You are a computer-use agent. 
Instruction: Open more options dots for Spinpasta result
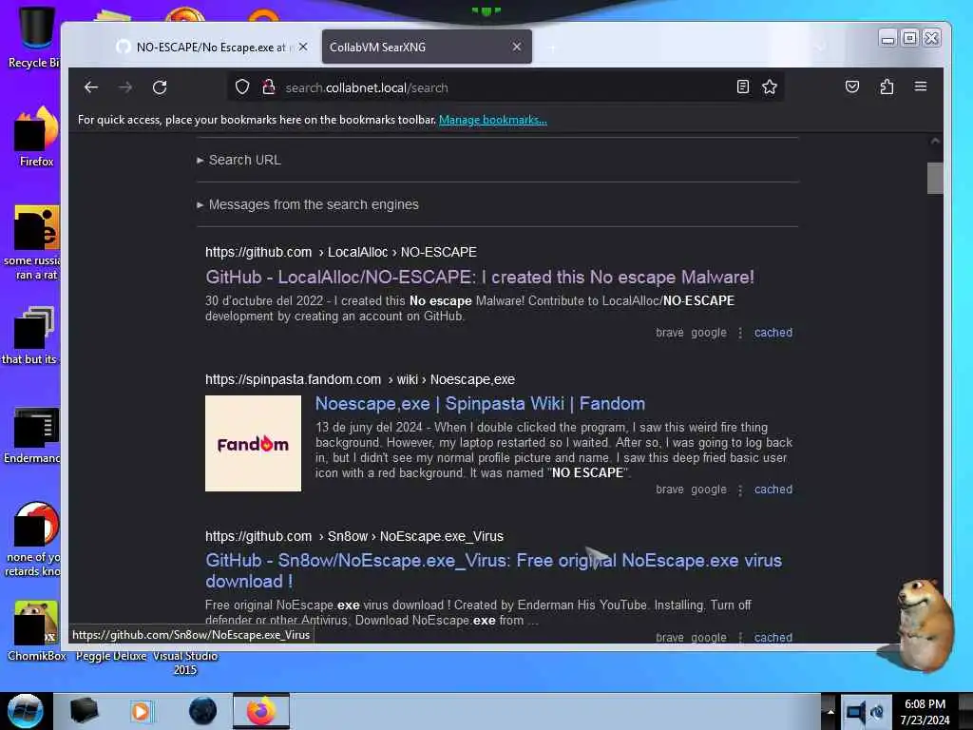(739, 490)
